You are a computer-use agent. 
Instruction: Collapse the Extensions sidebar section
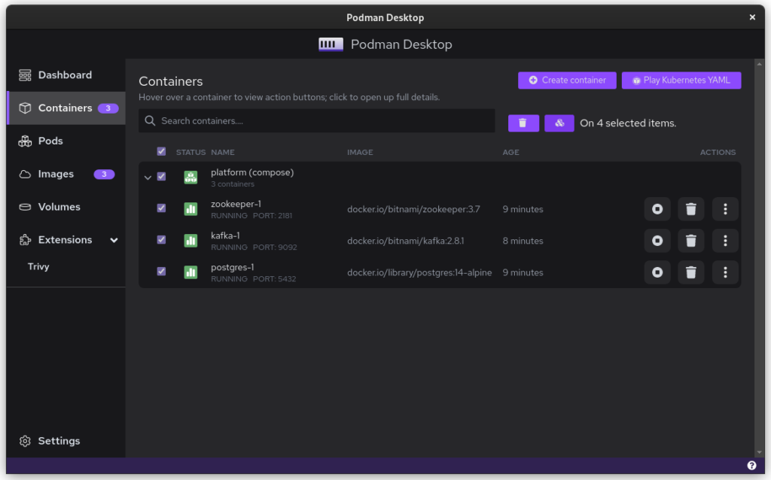coord(114,240)
